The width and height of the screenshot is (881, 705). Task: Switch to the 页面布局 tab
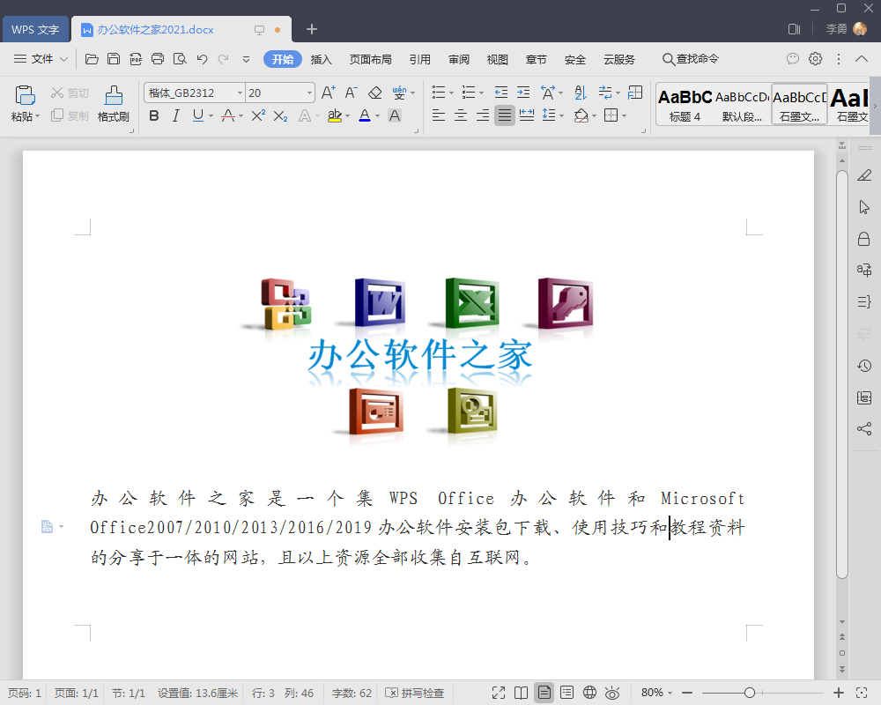[370, 59]
